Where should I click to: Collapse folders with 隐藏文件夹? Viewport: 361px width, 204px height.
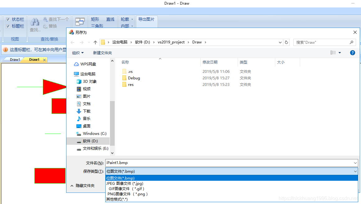click(x=82, y=186)
